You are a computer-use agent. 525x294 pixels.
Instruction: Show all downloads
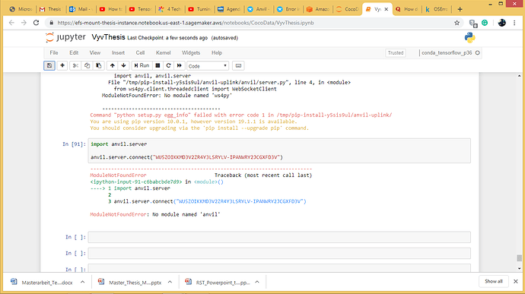pyautogui.click(x=494, y=281)
